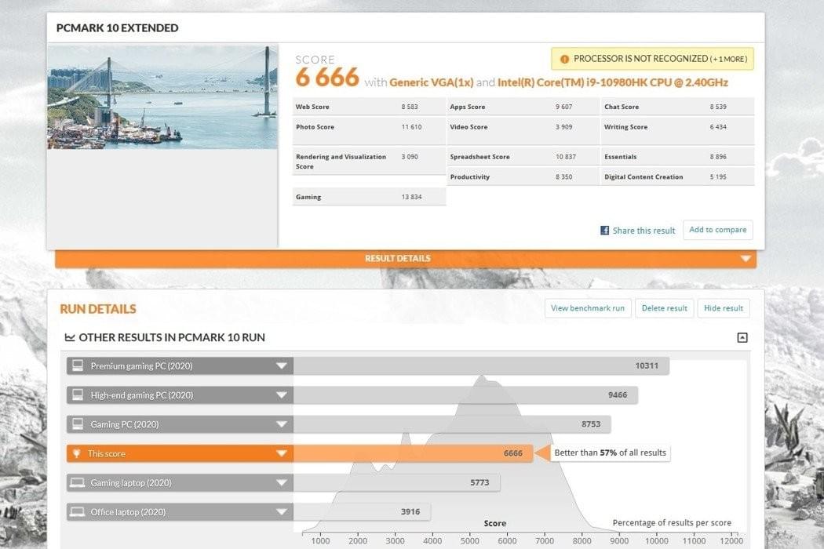The width and height of the screenshot is (824, 549).
Task: Click the Premium gaming PC 10311 score bar
Action: (x=481, y=366)
